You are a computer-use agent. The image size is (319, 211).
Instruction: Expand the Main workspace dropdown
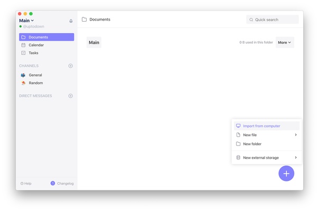(26, 21)
